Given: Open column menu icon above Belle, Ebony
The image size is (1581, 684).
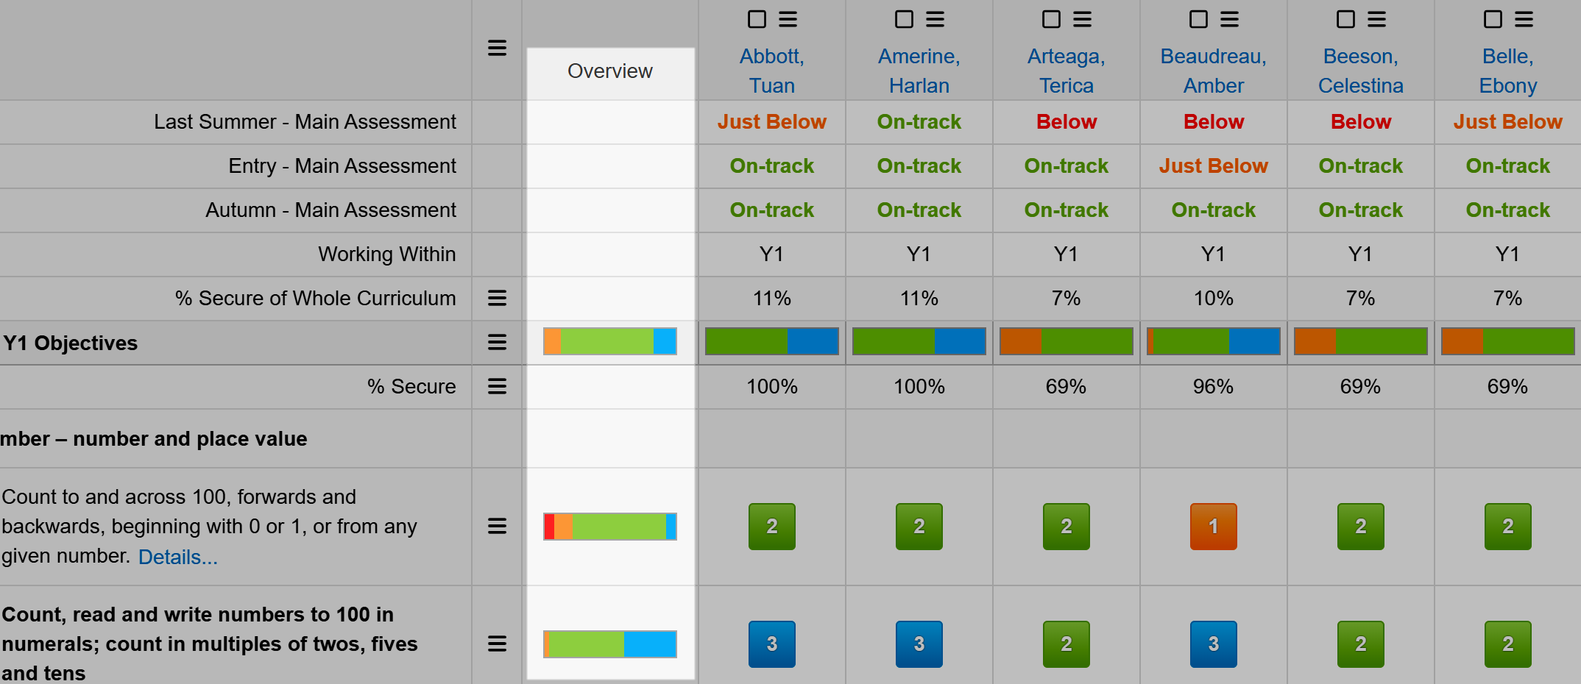Looking at the screenshot, I should [x=1524, y=19].
